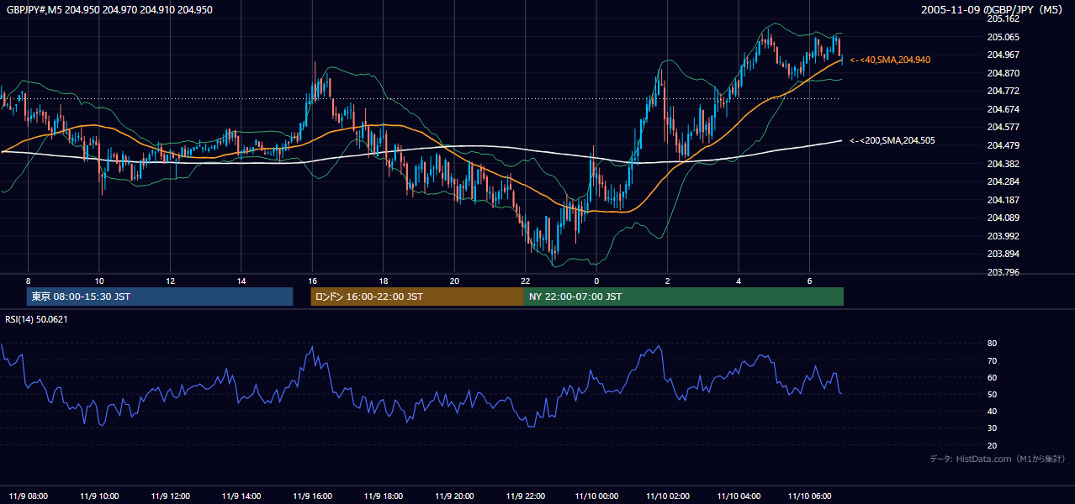Click the 11/10 04:00 time label

(739, 496)
